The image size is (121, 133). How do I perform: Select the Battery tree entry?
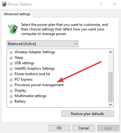point(20,101)
